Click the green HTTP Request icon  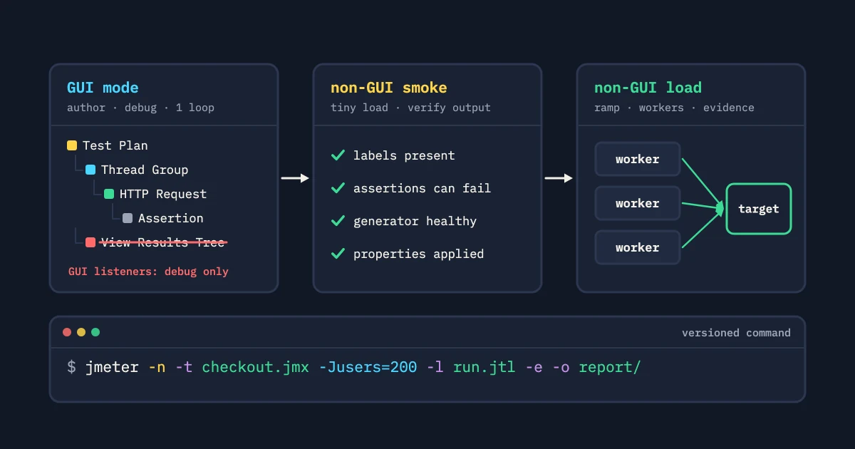point(109,194)
